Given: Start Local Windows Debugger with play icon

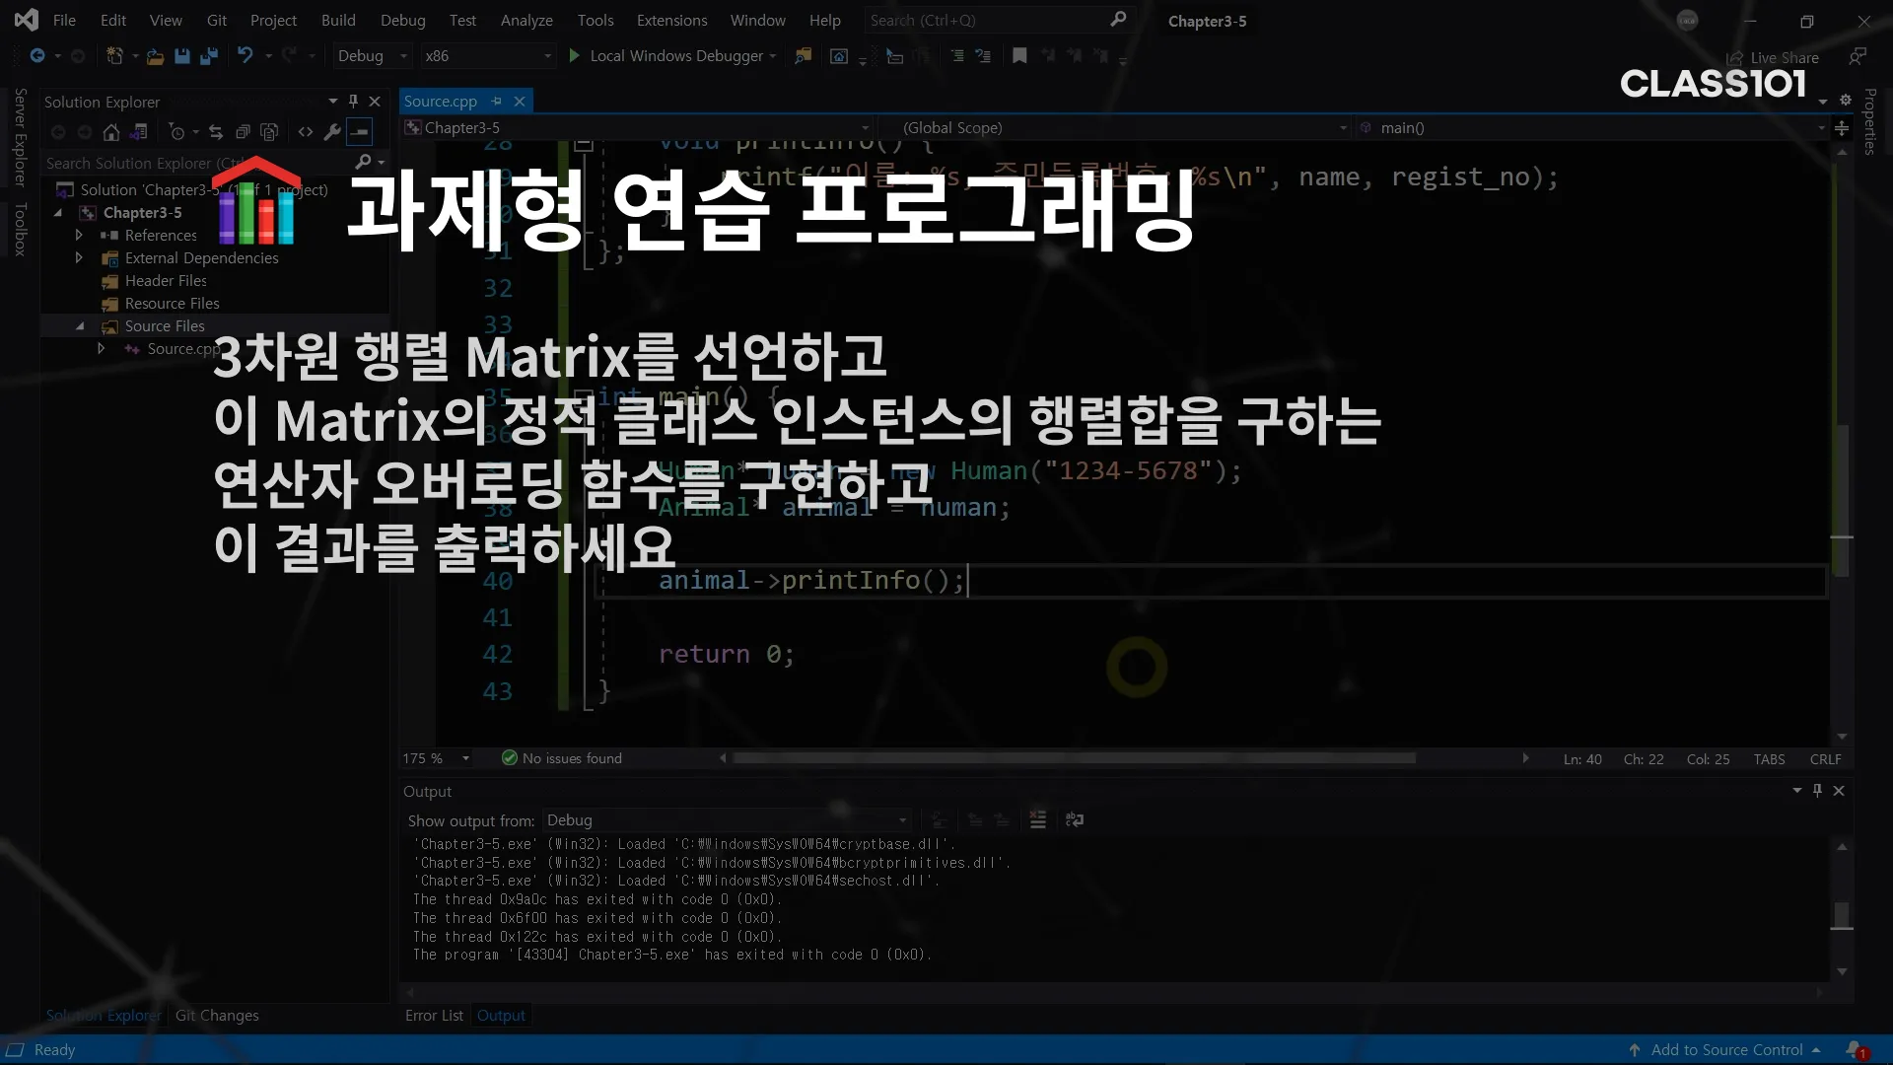Looking at the screenshot, I should [x=574, y=56].
